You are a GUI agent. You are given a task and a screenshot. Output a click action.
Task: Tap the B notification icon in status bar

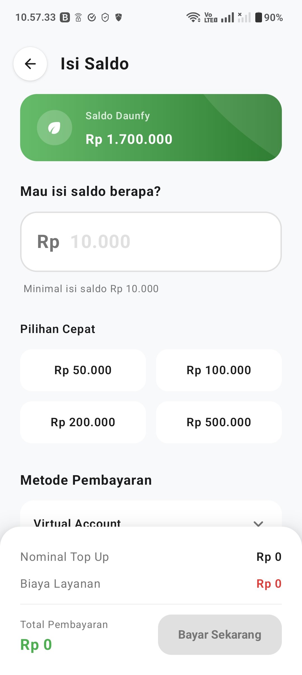65,17
